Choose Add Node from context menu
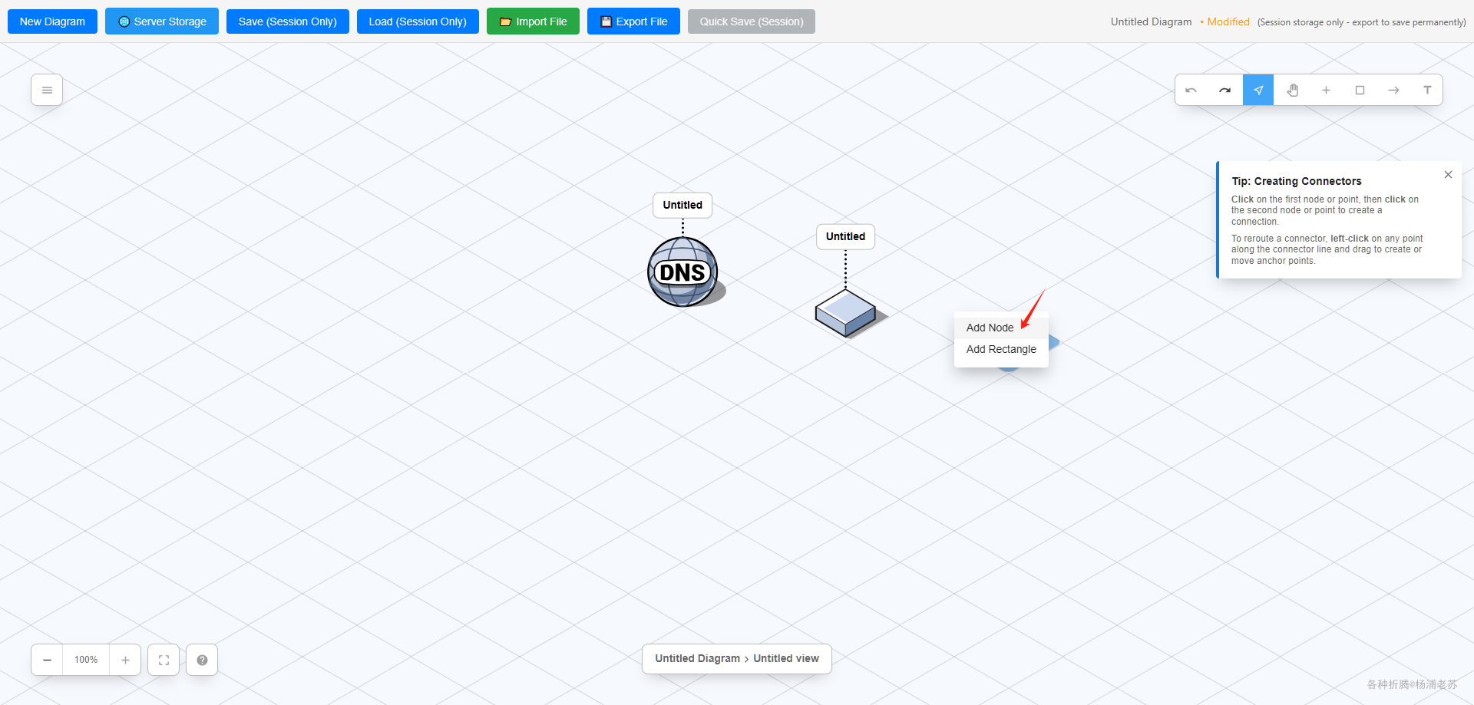Viewport: 1474px width, 705px height. point(1001,328)
